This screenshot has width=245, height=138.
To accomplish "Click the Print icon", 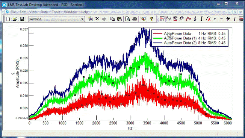I will 135,19.
